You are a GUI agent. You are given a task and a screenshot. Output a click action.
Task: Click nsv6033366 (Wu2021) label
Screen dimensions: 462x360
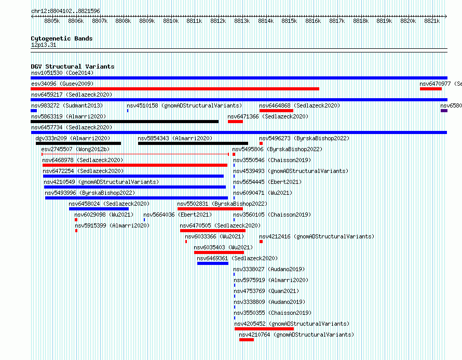point(214,236)
